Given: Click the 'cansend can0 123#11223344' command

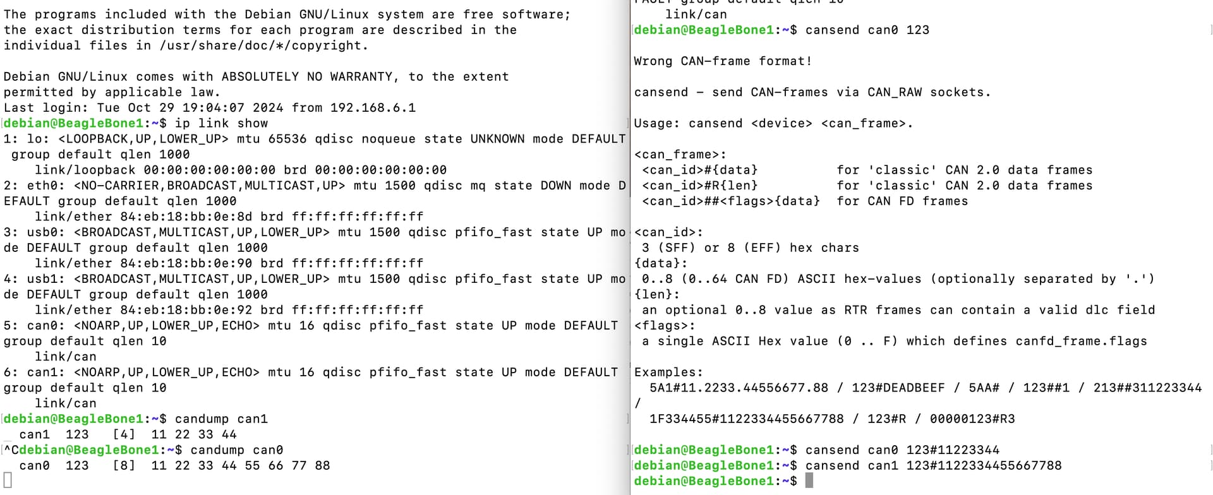Looking at the screenshot, I should pos(902,450).
